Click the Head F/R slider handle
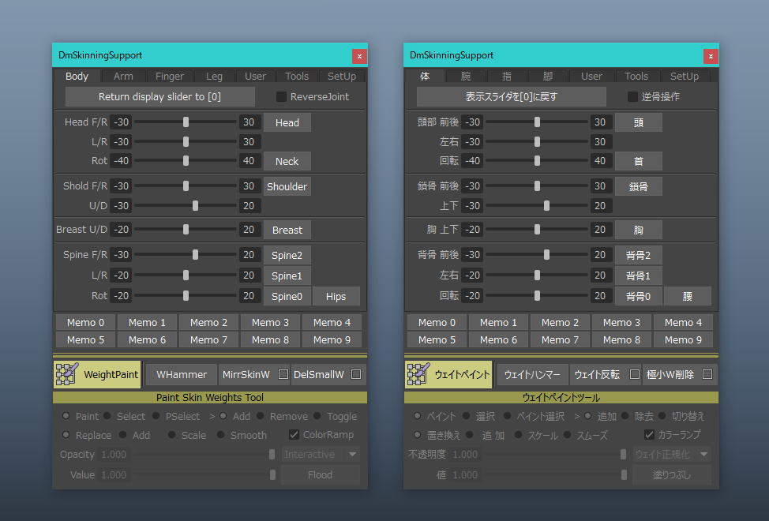The image size is (769, 521). pos(186,122)
